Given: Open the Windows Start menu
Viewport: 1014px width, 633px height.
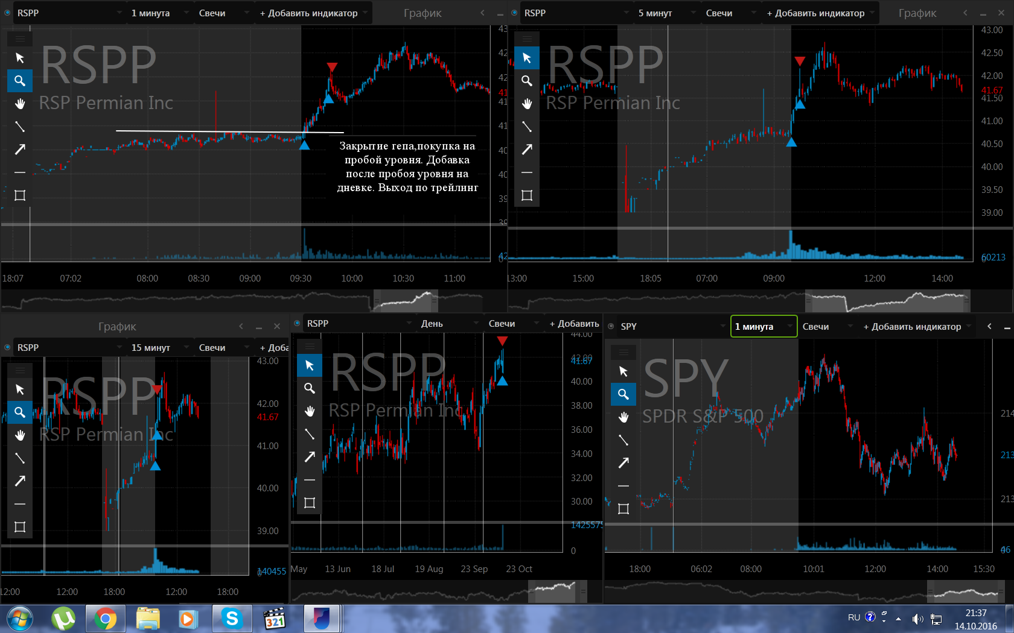Looking at the screenshot, I should (x=20, y=619).
